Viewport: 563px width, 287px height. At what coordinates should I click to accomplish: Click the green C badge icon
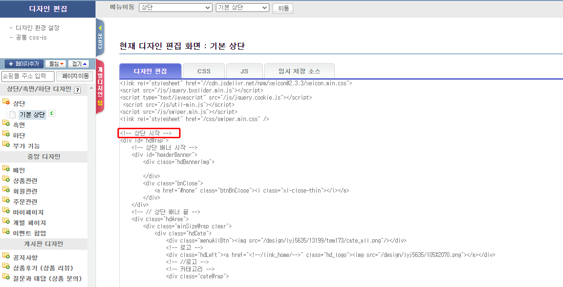(x=52, y=113)
